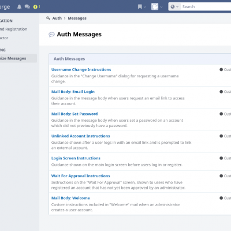Open the notifications bell icon
The image size is (231, 231).
[x=19, y=7]
